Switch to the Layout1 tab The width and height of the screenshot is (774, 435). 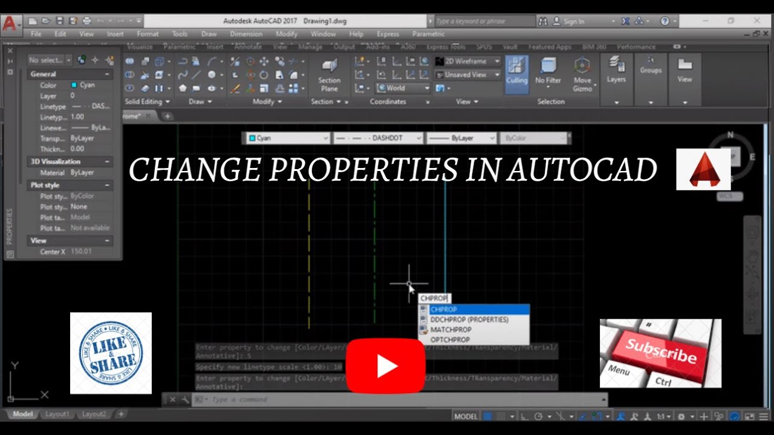point(57,414)
